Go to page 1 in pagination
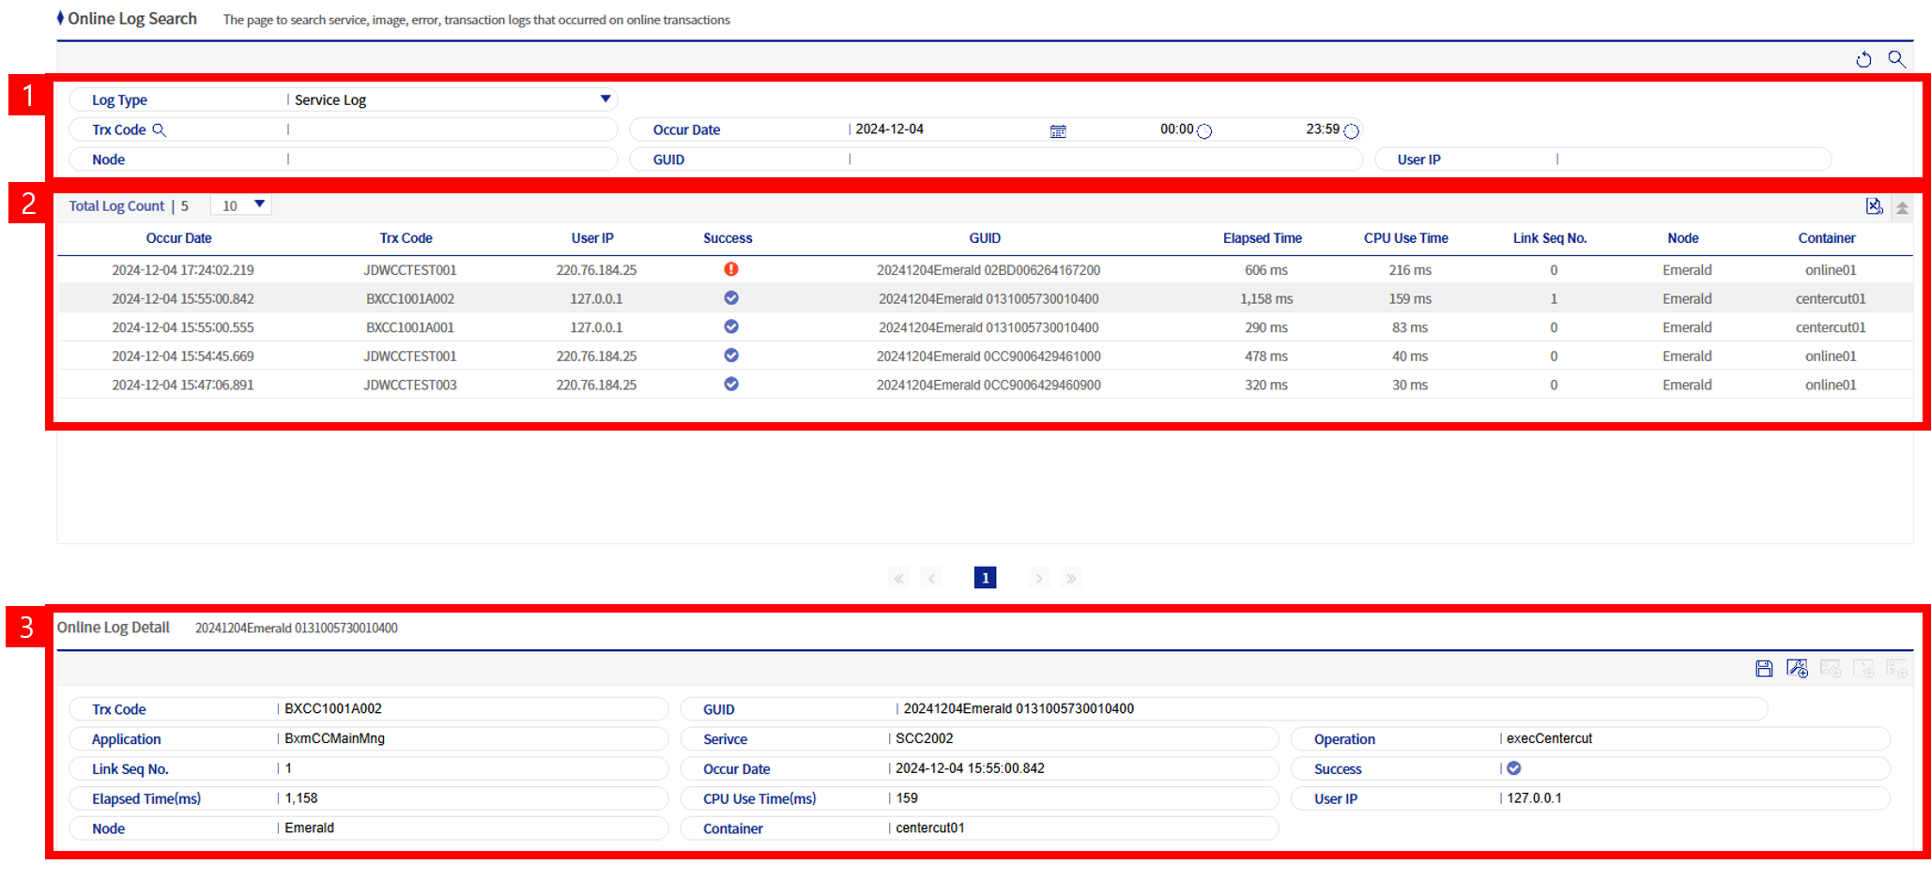This screenshot has height=880, width=1931. click(985, 578)
